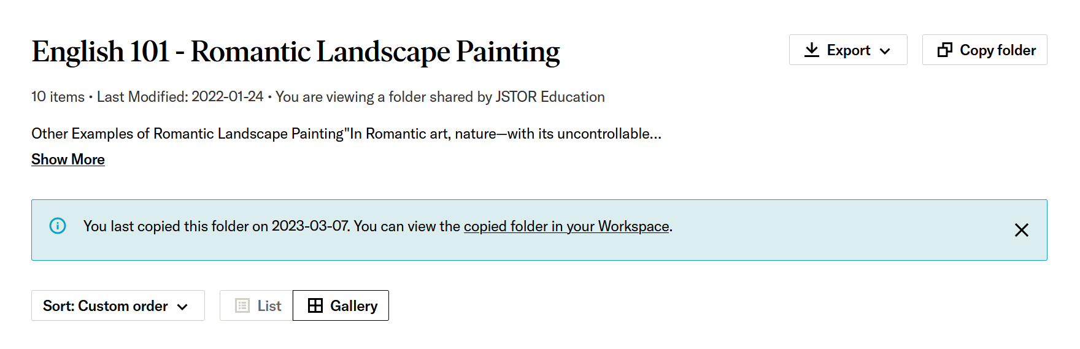
Task: Click the English 101 folder title
Action: pos(295,52)
